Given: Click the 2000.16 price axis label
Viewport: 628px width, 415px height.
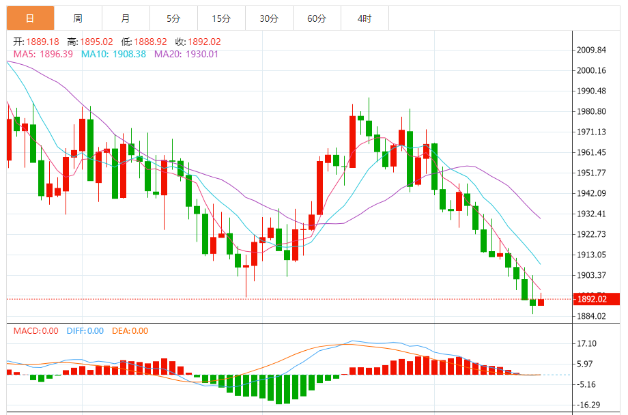Looking at the screenshot, I should pyautogui.click(x=591, y=70).
